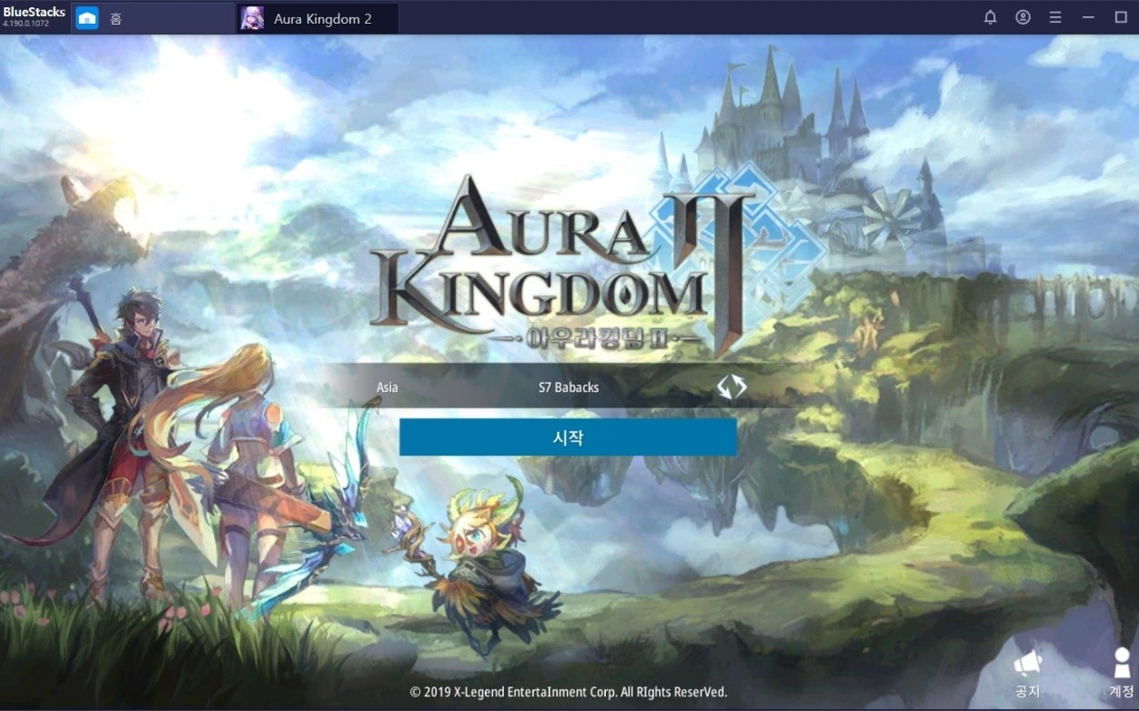Click the BlueStacks logo text
The height and width of the screenshot is (711, 1139).
point(35,13)
